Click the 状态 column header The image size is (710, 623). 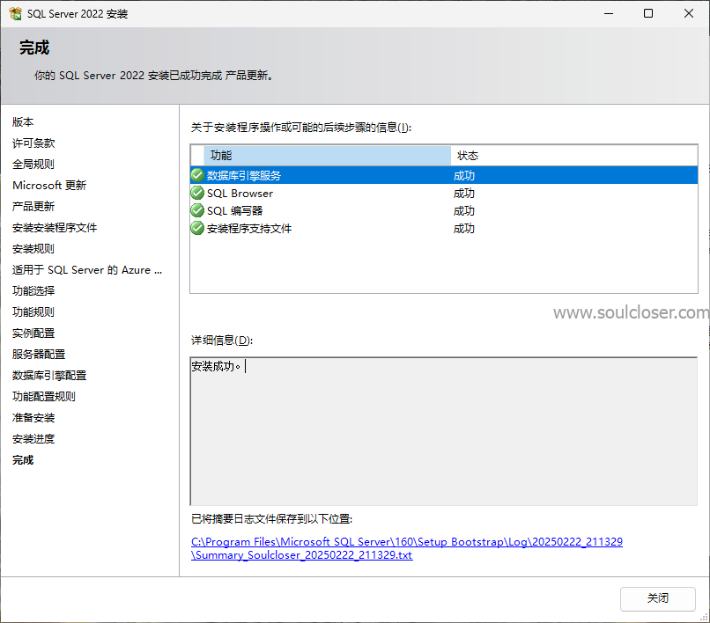pyautogui.click(x=573, y=156)
